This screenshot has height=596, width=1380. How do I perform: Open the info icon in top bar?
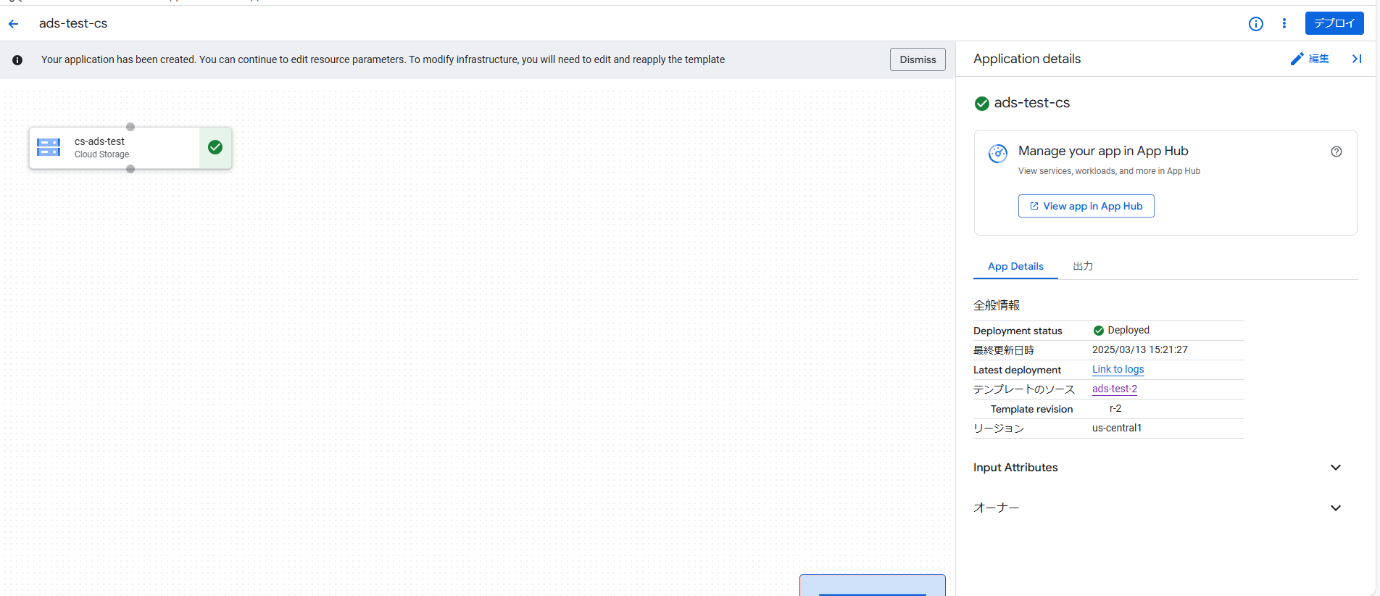[1256, 24]
